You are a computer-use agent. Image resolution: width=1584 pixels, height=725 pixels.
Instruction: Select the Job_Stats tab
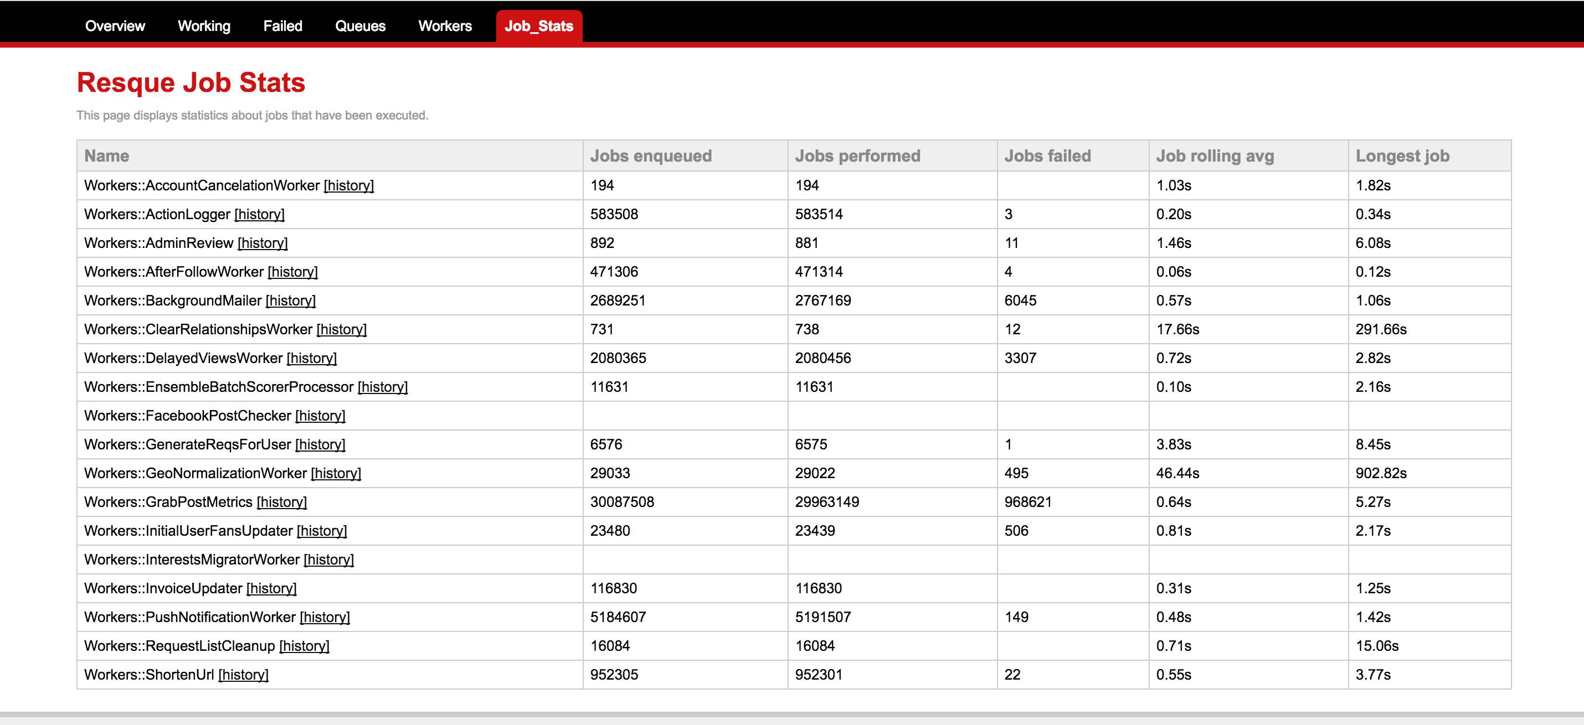[538, 25]
